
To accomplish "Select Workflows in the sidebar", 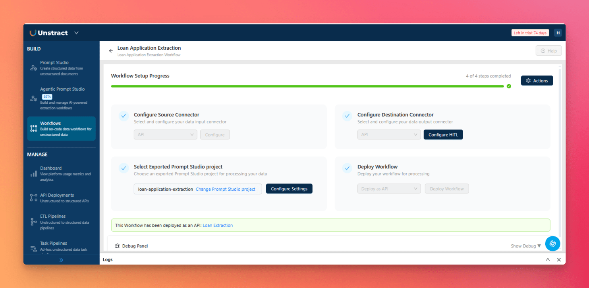I will 62,129.
